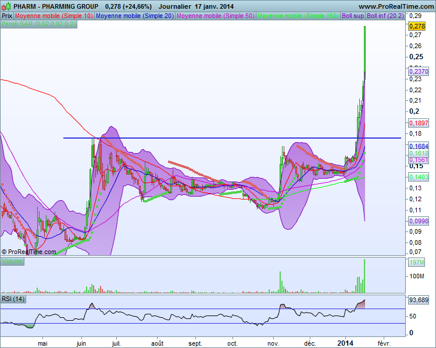Click the PHARM - PHARMING GROUP title text

56,6
